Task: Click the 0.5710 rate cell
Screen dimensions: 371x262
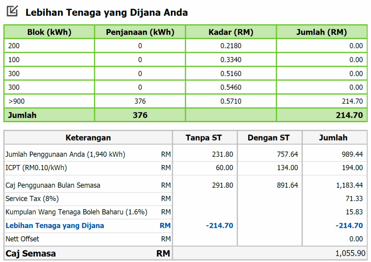Action: 231,101
